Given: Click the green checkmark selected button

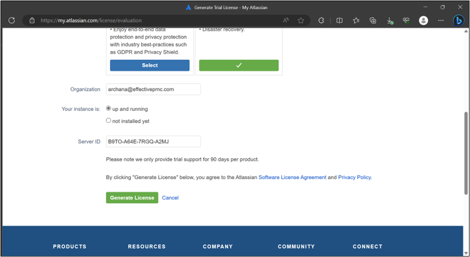Looking at the screenshot, I should tap(239, 65).
